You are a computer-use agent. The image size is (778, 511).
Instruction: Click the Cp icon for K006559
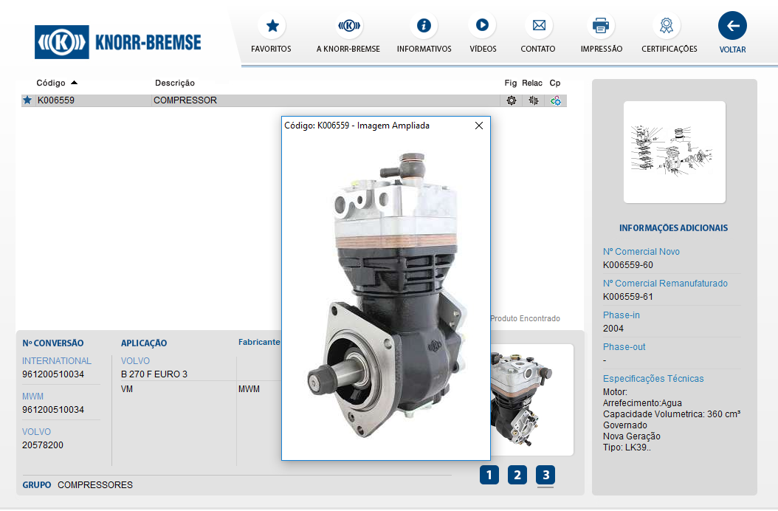click(555, 100)
